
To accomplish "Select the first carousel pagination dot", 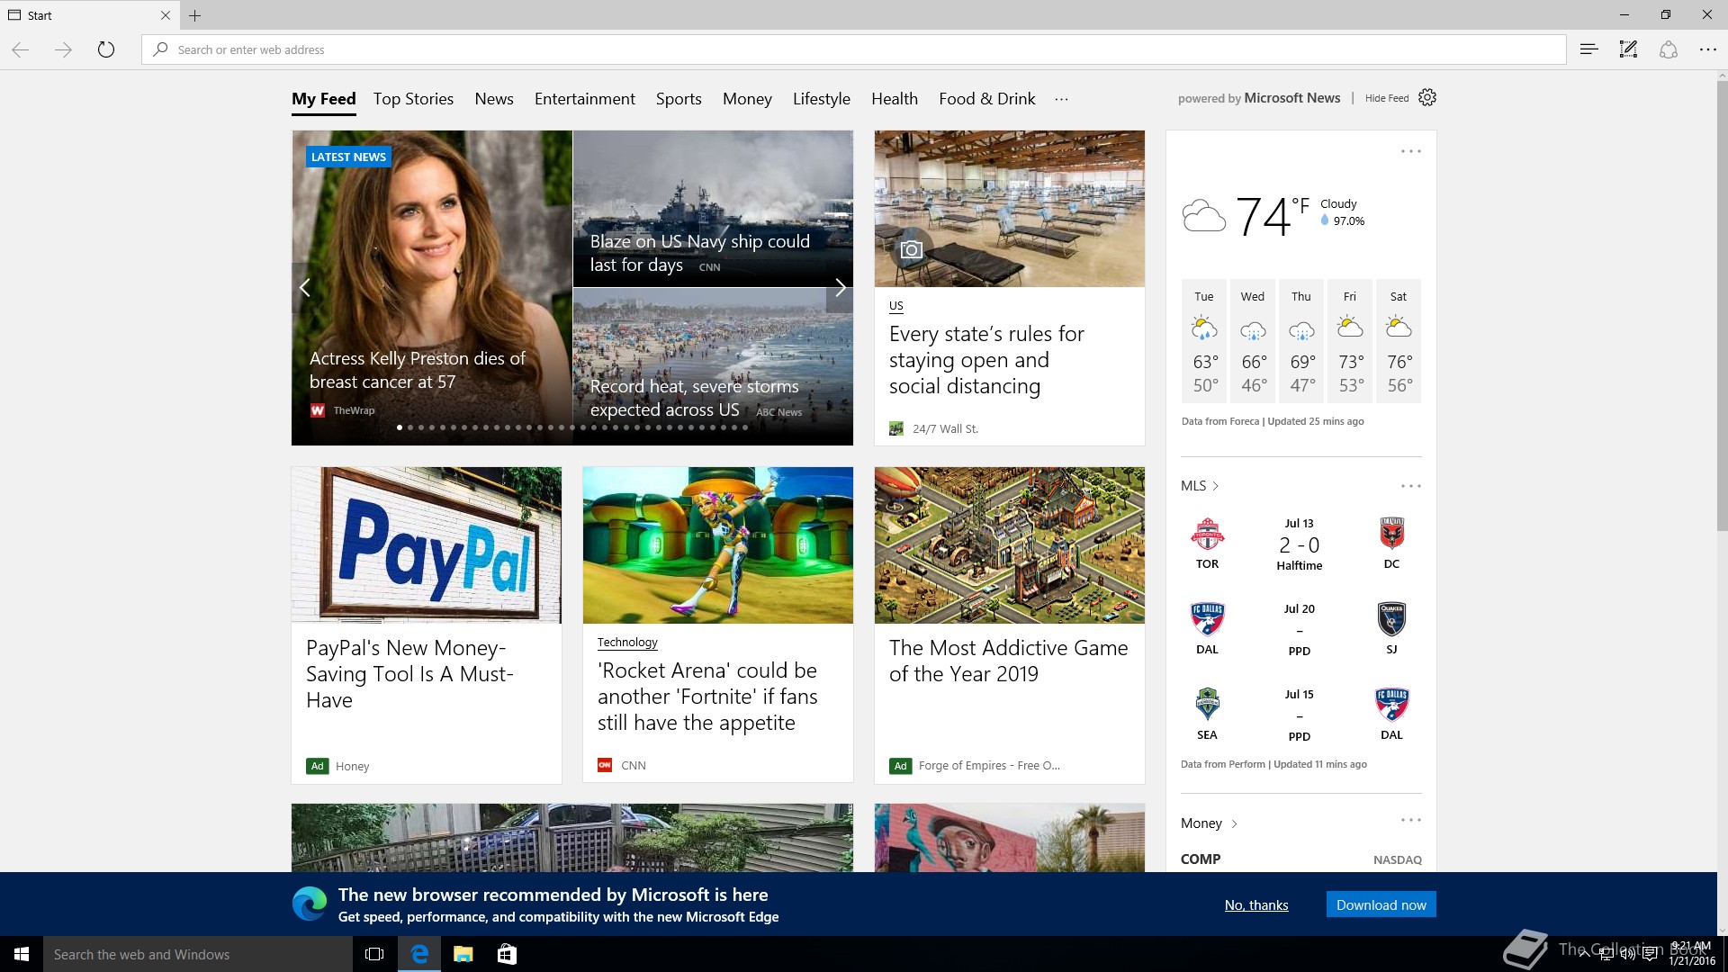I will (400, 427).
